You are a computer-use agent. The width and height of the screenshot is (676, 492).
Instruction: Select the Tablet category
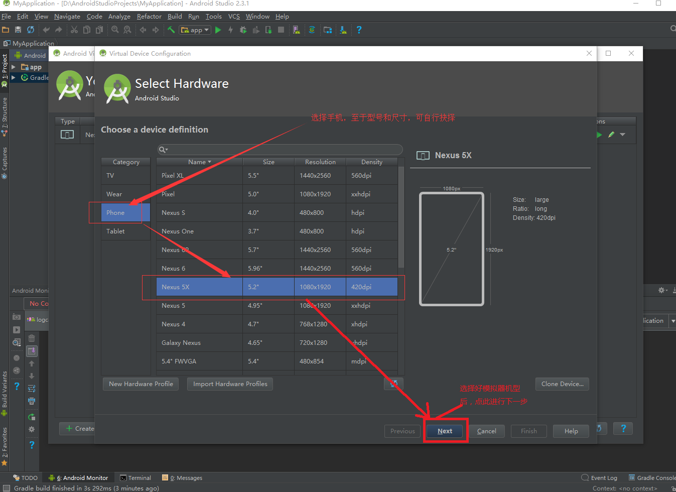125,231
